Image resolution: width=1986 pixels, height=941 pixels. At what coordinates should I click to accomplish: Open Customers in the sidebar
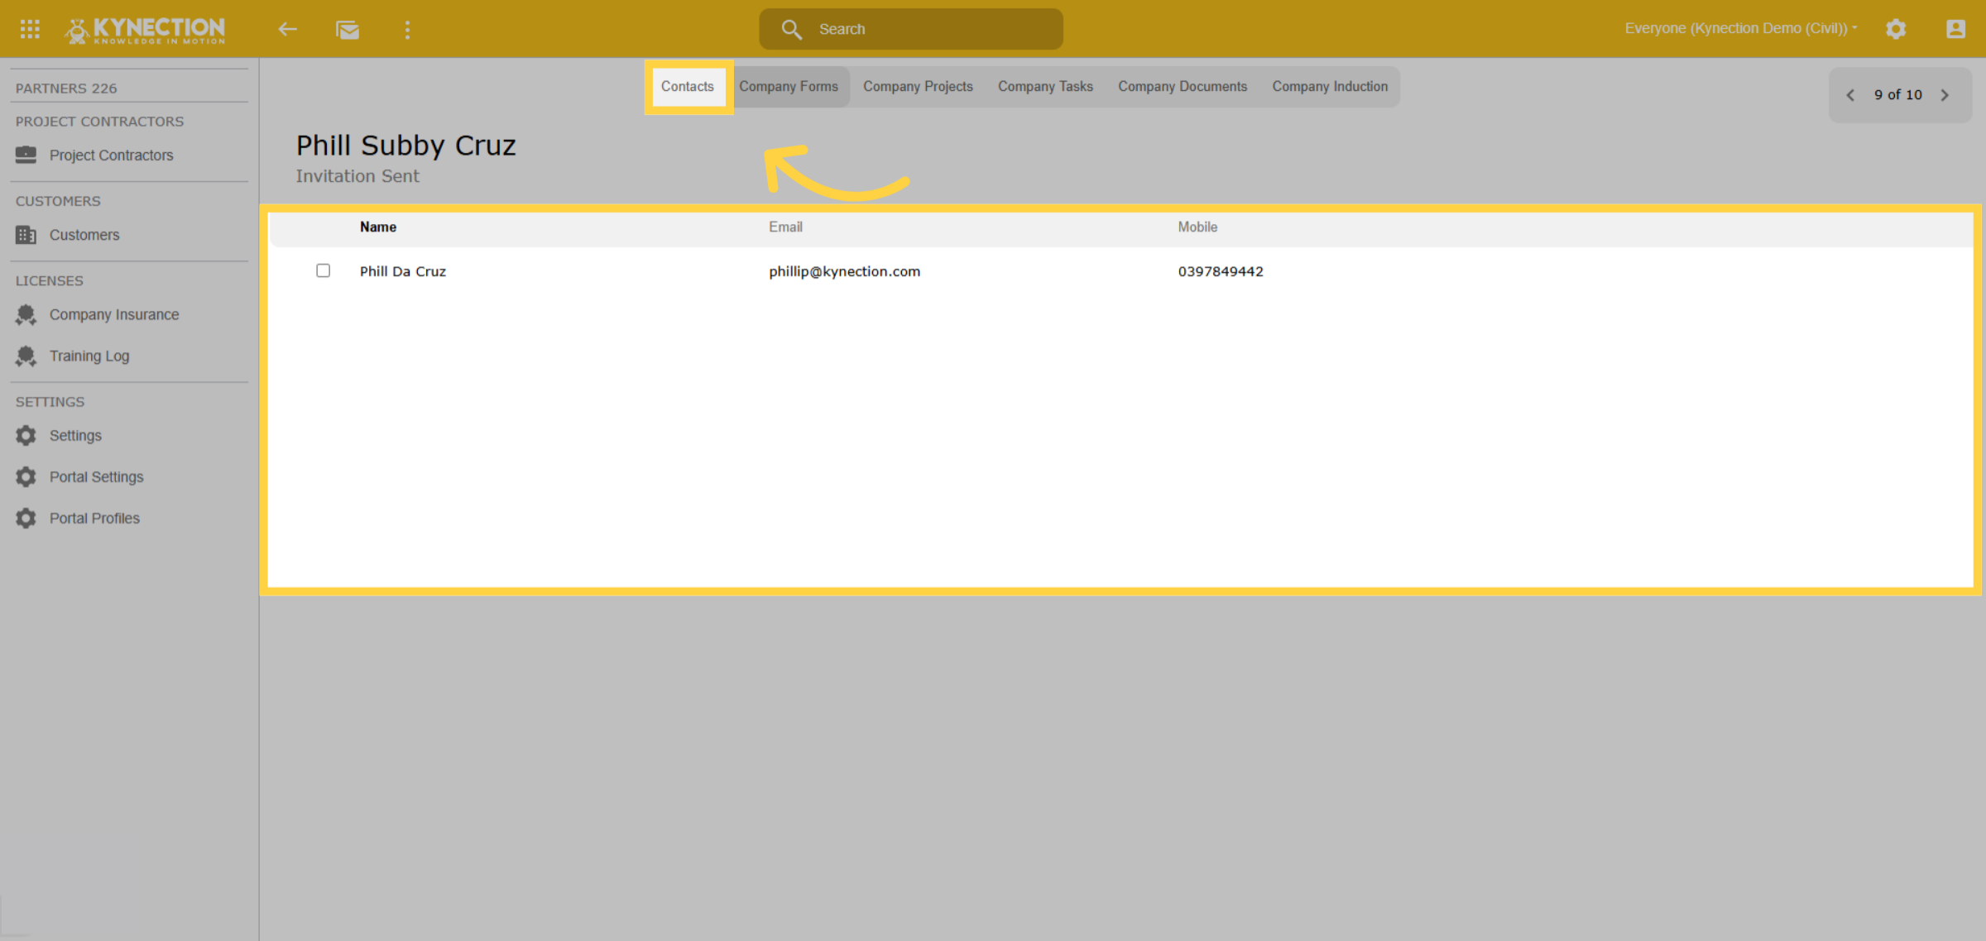84,235
